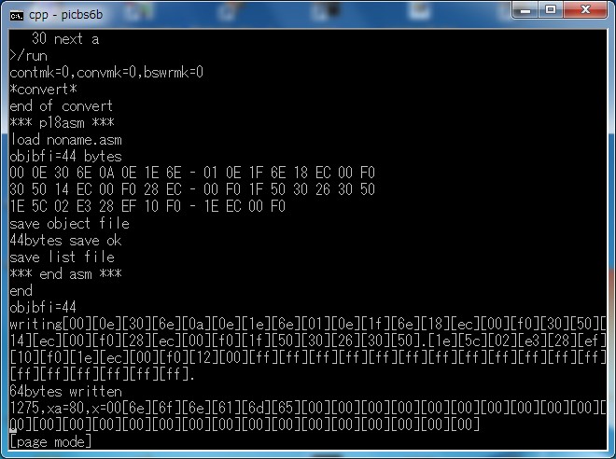Close the cpp - picbs6b console window
This screenshot has width=616, height=459.
[x=585, y=9]
